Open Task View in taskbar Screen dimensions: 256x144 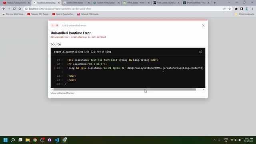(x=20, y=140)
